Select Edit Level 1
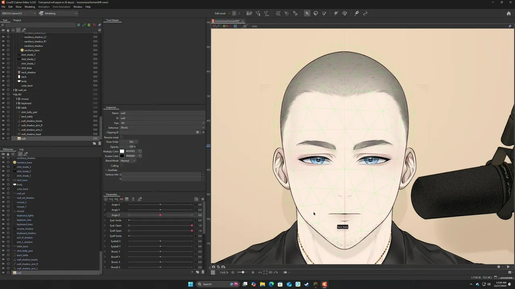 pyautogui.click(x=230, y=13)
